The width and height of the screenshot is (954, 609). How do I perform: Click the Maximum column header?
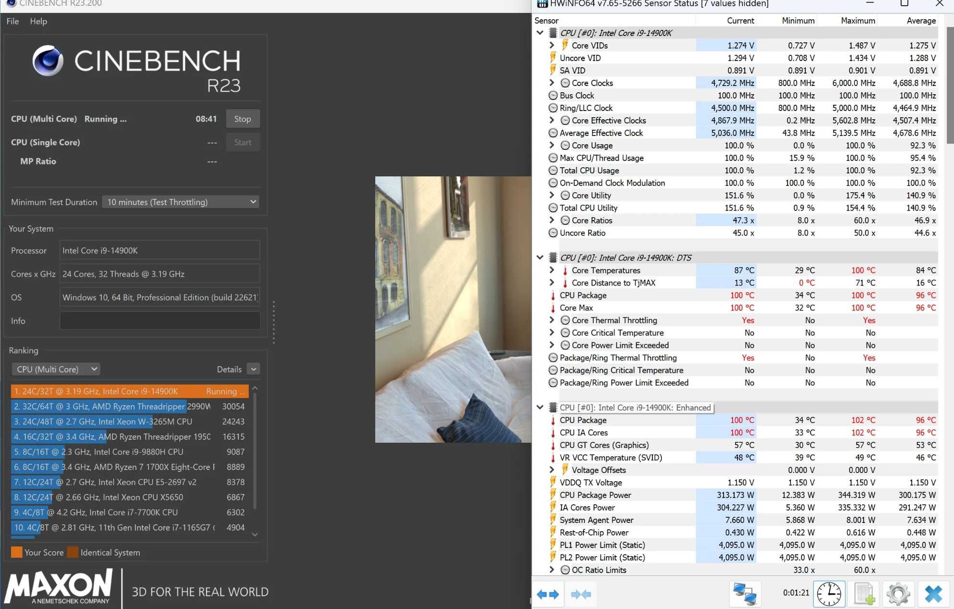point(847,21)
